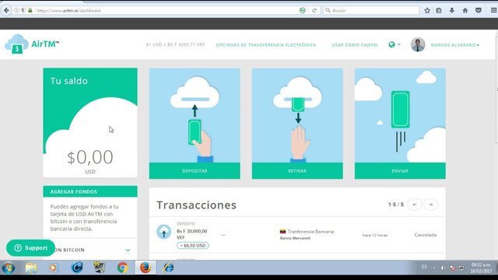The width and height of the screenshot is (498, 280).
Task: Go to previous transactions page arrow
Action: pyautogui.click(x=415, y=205)
